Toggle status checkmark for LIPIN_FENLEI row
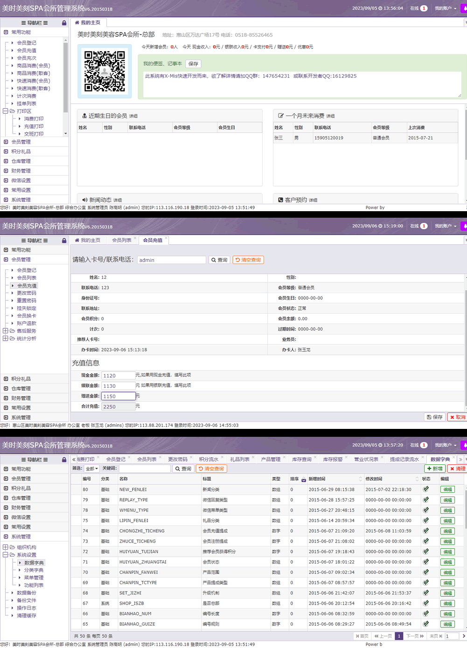This screenshot has height=648, width=467. point(426,520)
